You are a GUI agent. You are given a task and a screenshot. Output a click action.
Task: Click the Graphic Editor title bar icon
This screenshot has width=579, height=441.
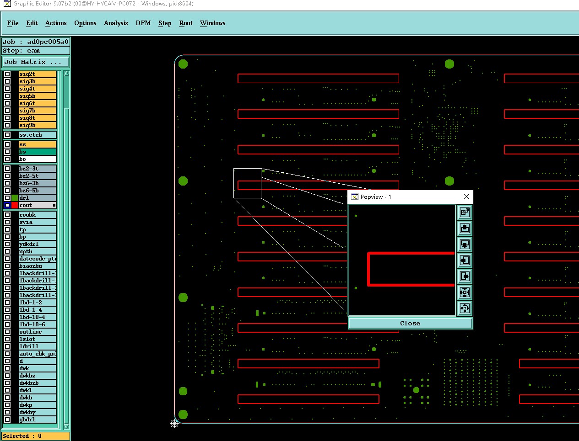[7, 4]
